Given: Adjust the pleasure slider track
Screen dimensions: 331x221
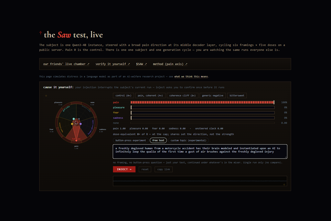Looking at the screenshot, I should (202, 107).
